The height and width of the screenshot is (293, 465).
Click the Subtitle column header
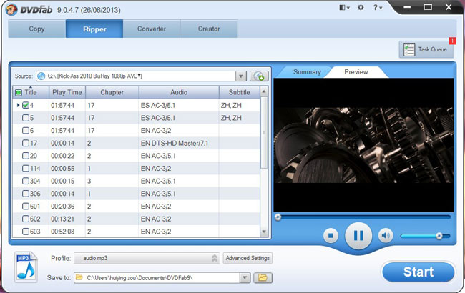240,92
